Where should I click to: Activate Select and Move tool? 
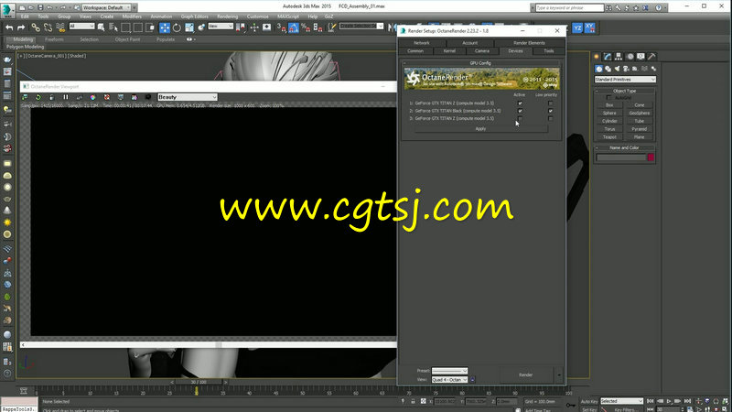coord(165,27)
